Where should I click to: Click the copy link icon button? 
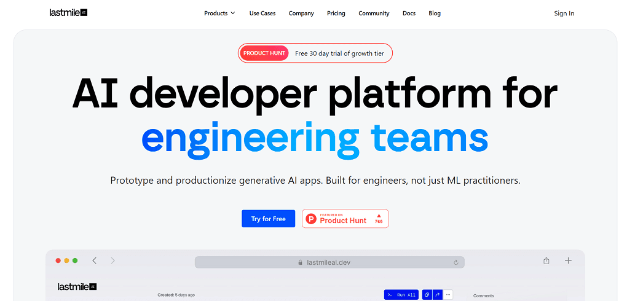427,295
